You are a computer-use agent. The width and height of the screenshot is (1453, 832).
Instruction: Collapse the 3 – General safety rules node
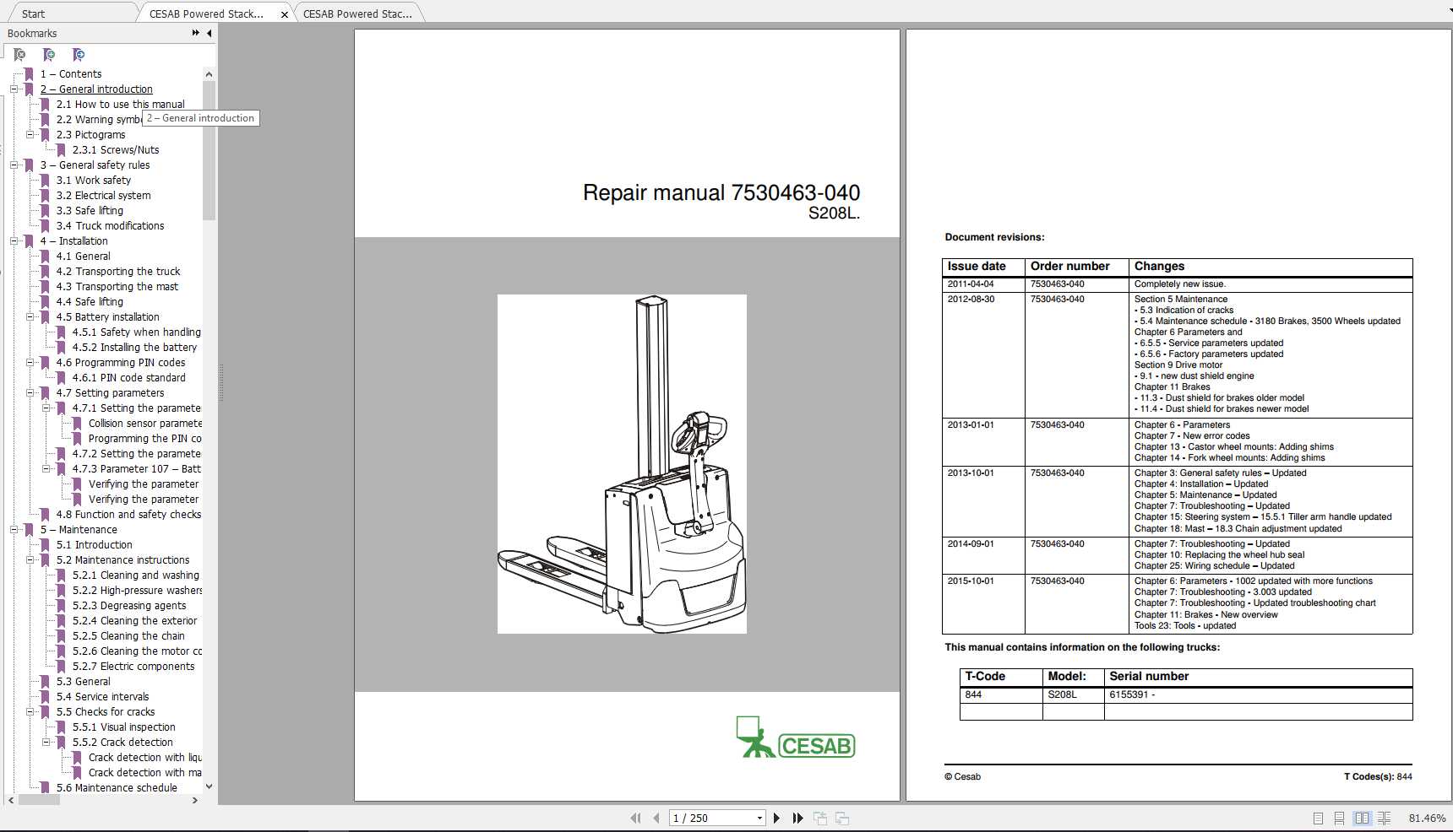tap(14, 165)
